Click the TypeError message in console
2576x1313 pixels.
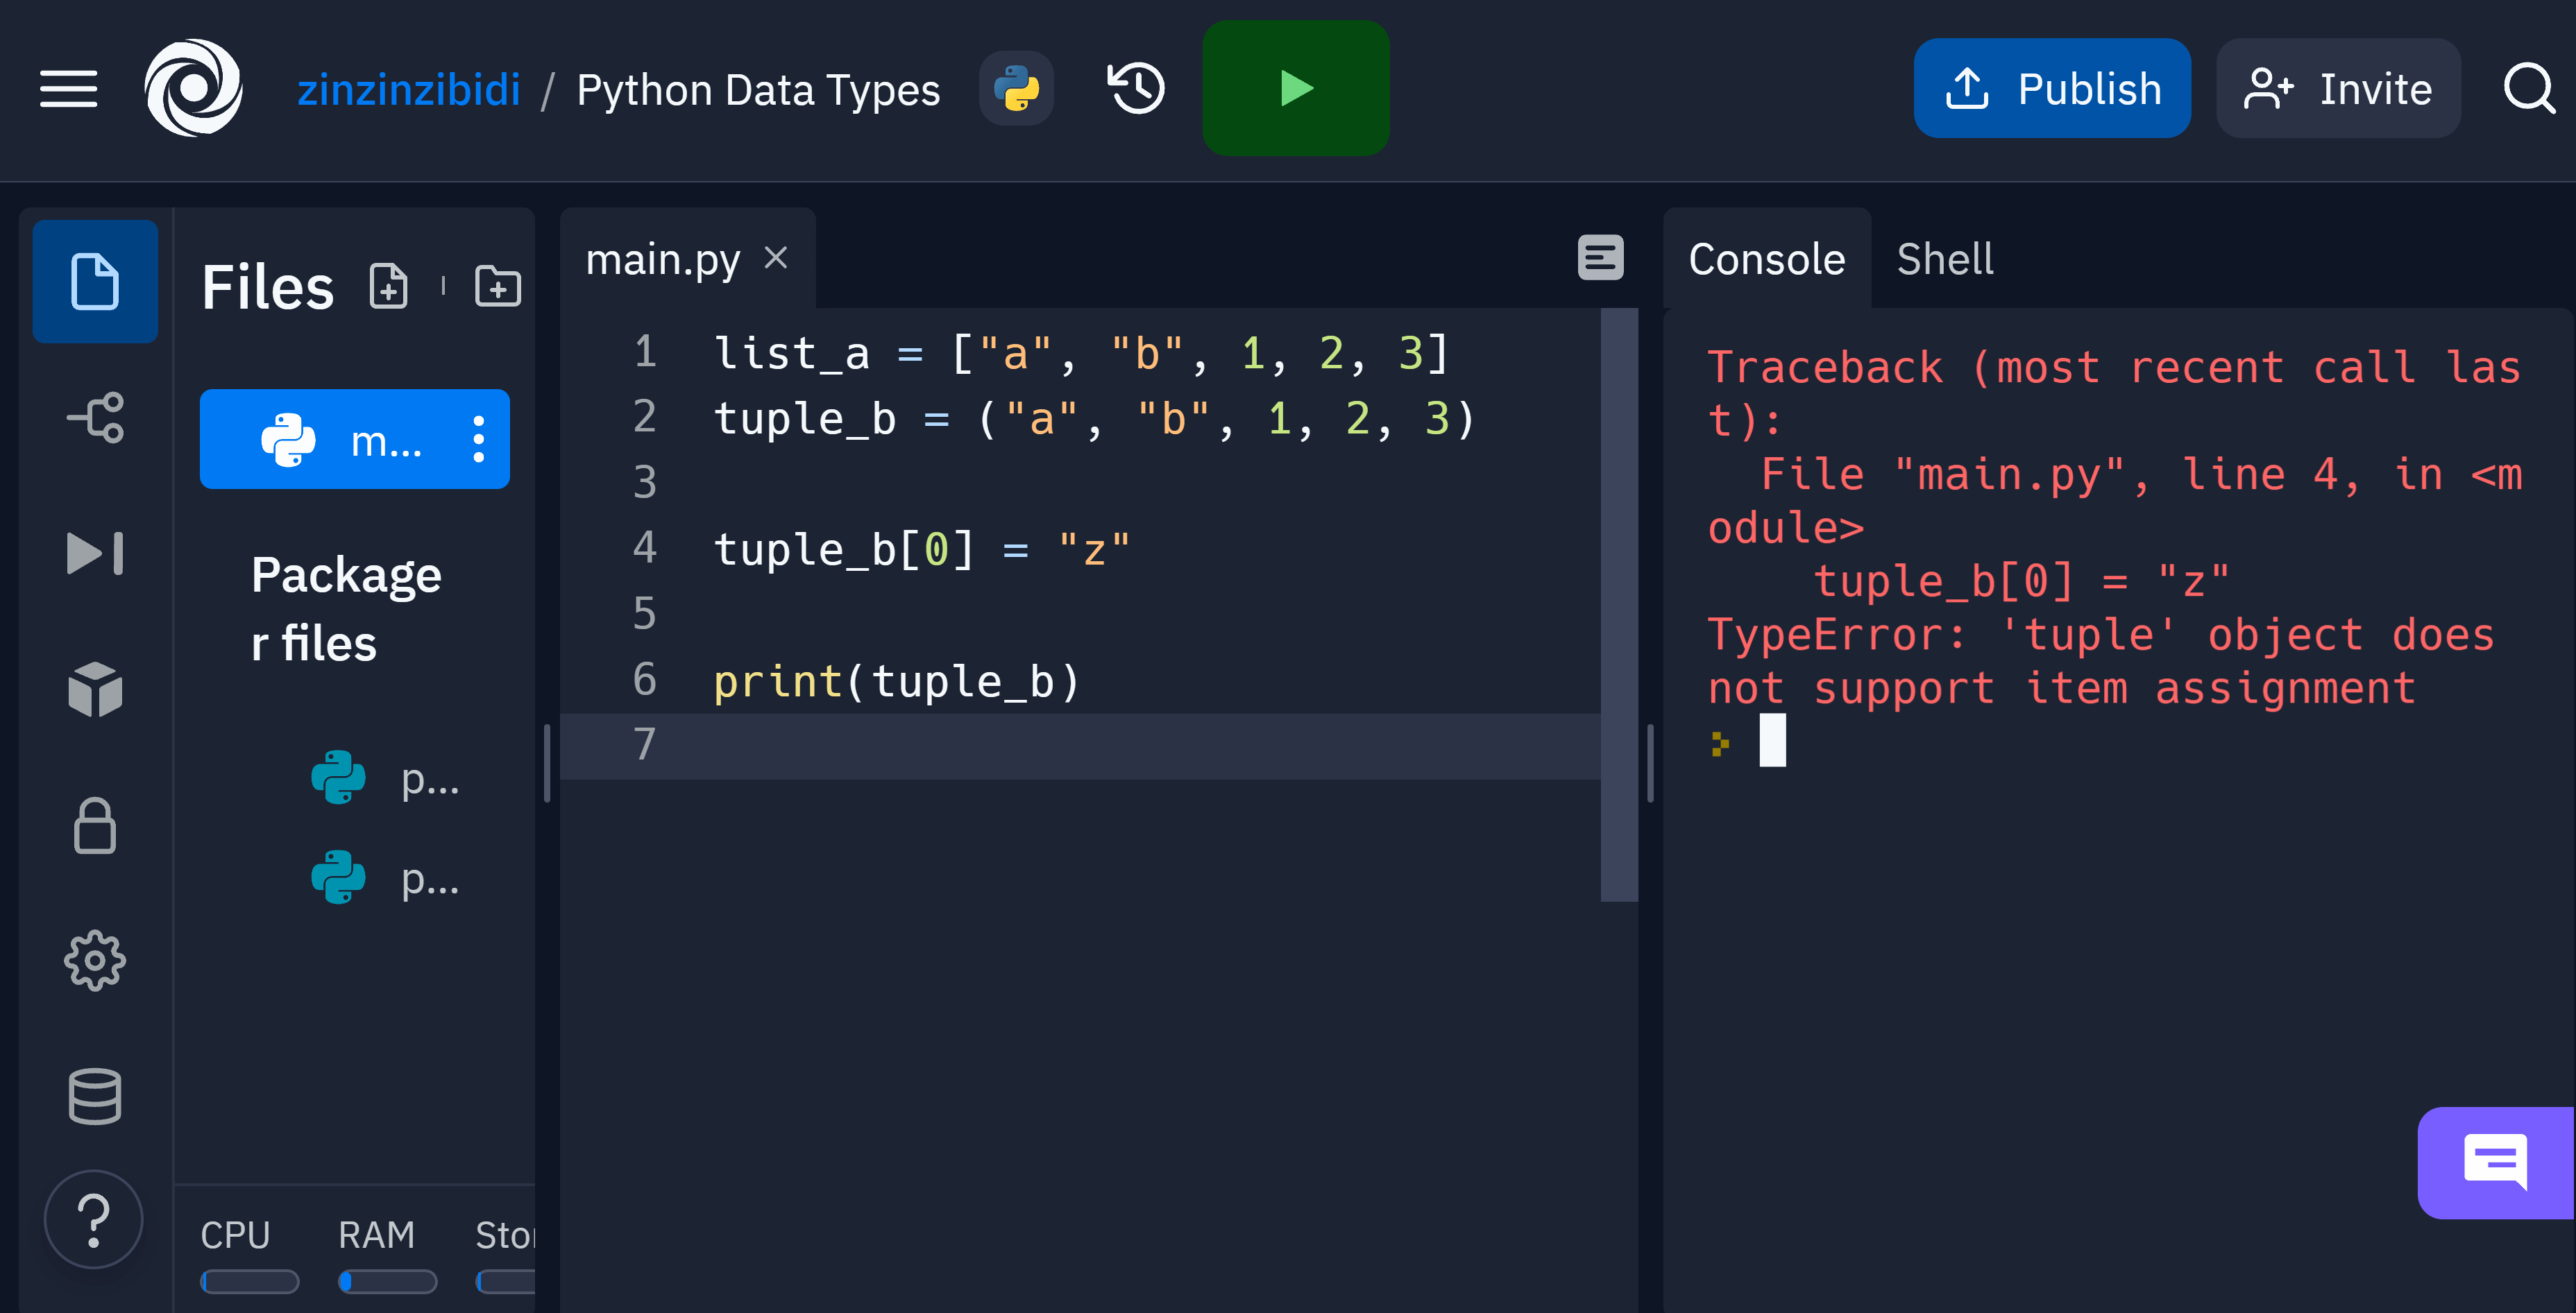pyautogui.click(x=2100, y=662)
